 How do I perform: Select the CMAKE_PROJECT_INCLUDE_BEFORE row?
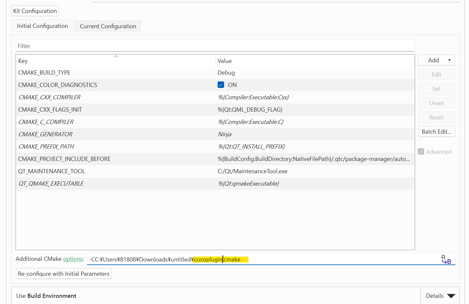[x=64, y=159]
